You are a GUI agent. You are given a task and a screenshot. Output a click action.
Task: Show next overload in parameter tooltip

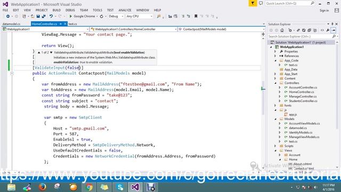(x=51, y=52)
